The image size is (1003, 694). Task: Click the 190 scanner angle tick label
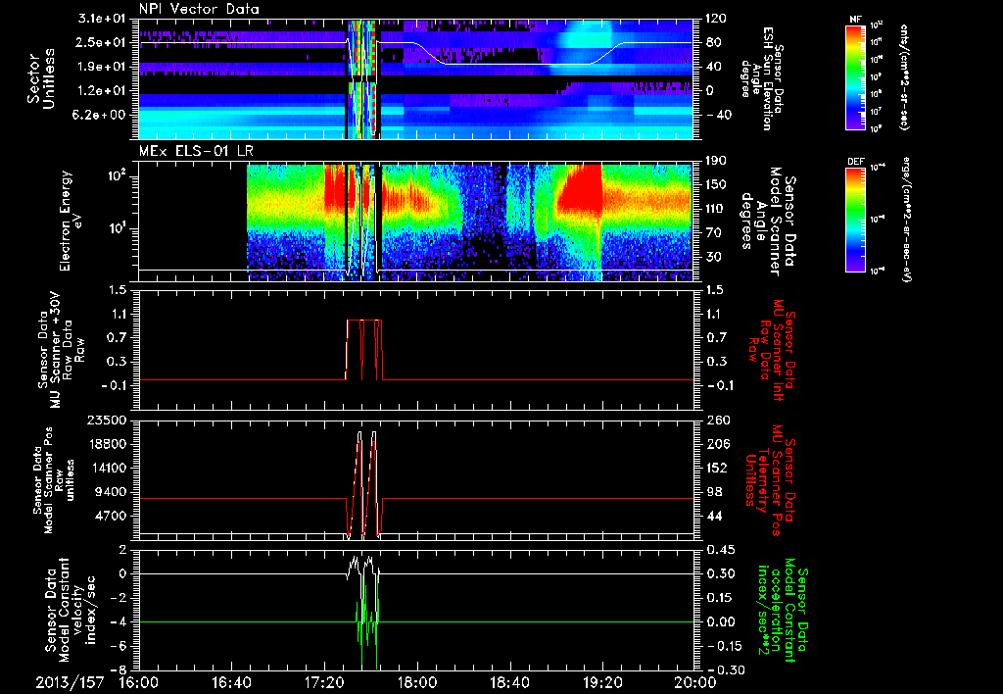(x=718, y=161)
